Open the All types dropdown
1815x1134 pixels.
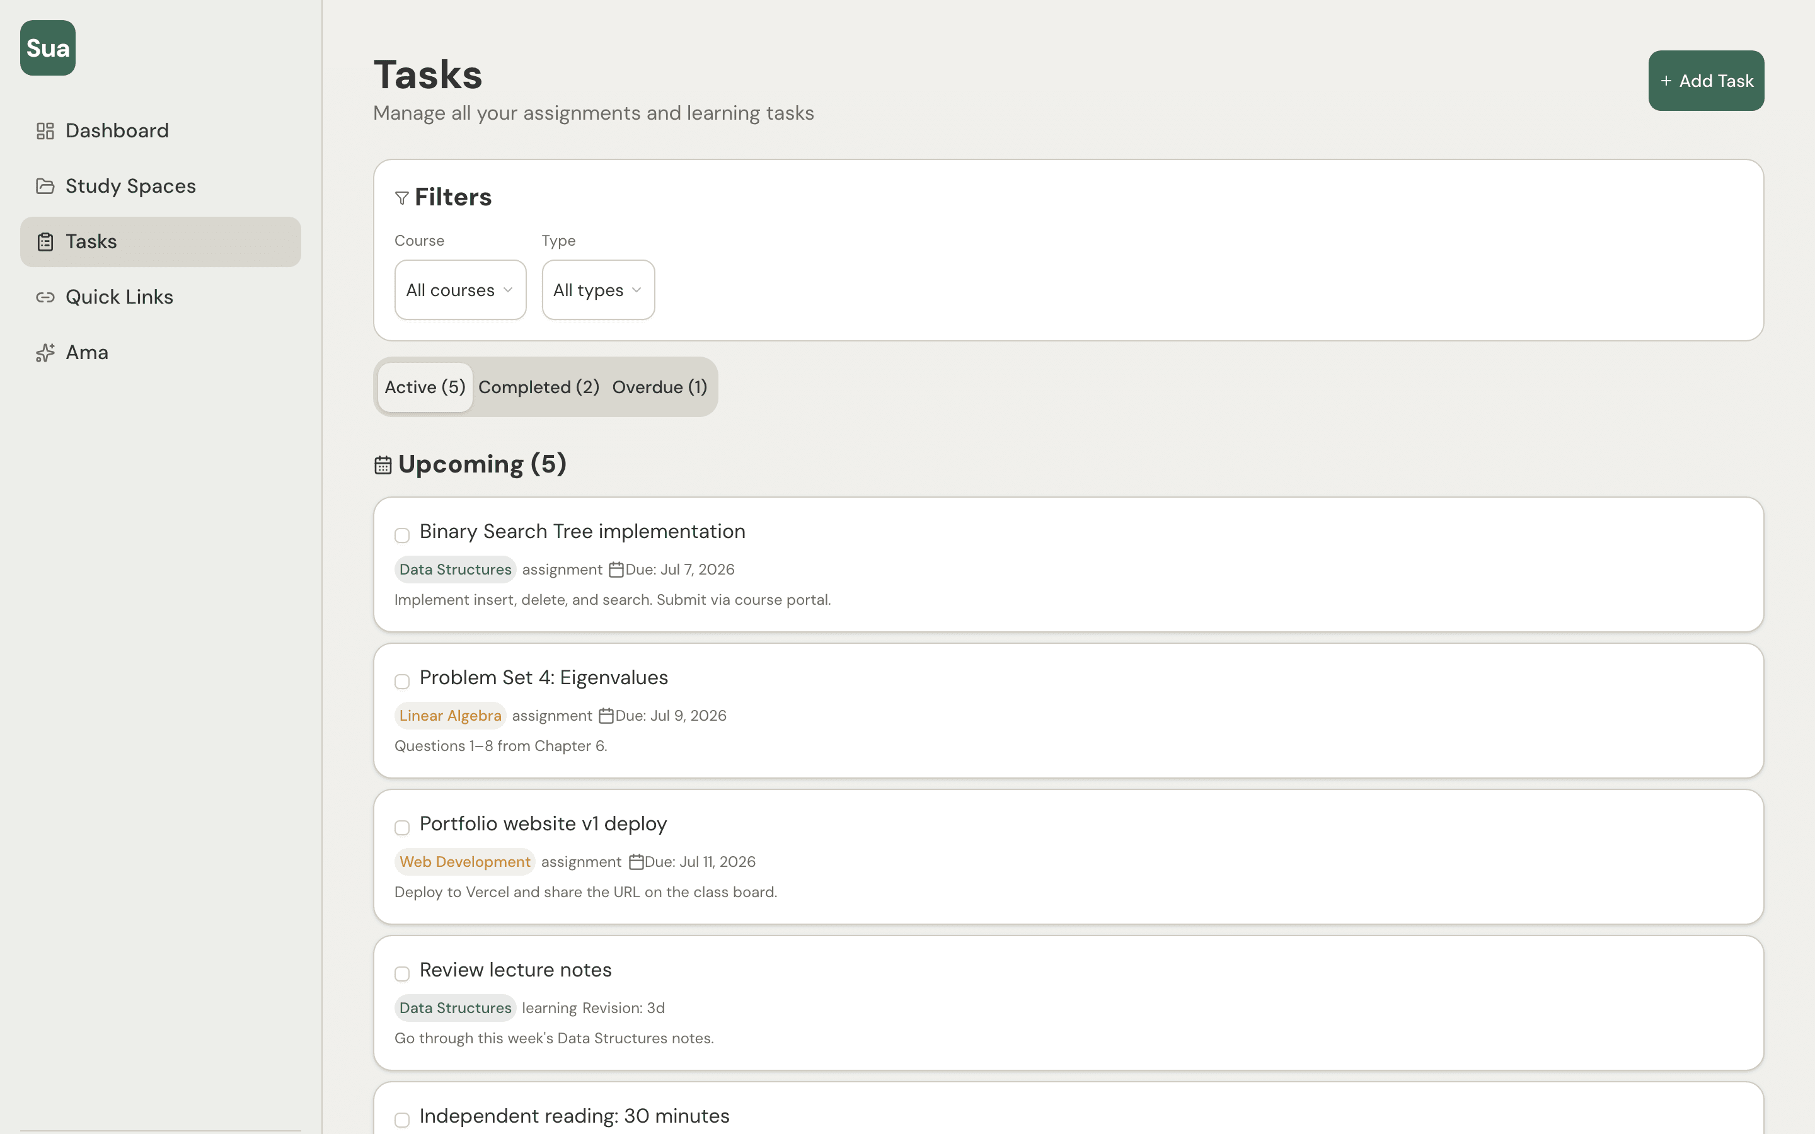click(597, 290)
